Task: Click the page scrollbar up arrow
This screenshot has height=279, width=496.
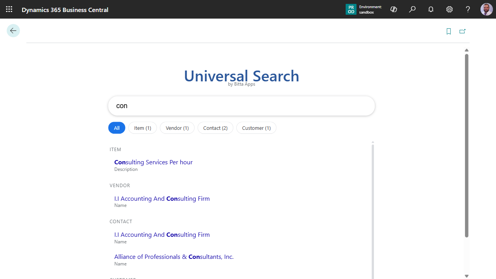Action: tap(467, 50)
